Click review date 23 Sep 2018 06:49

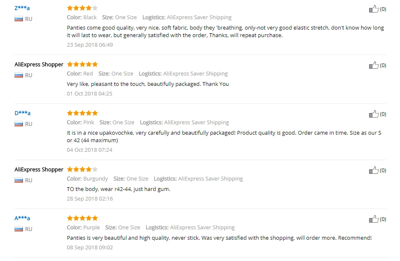90,45
